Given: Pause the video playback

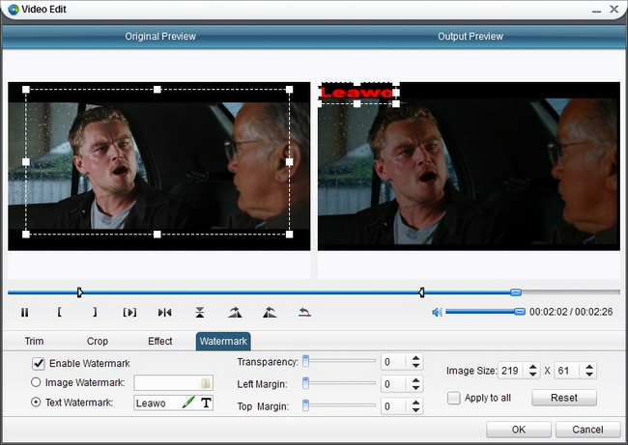Looking at the screenshot, I should point(24,312).
